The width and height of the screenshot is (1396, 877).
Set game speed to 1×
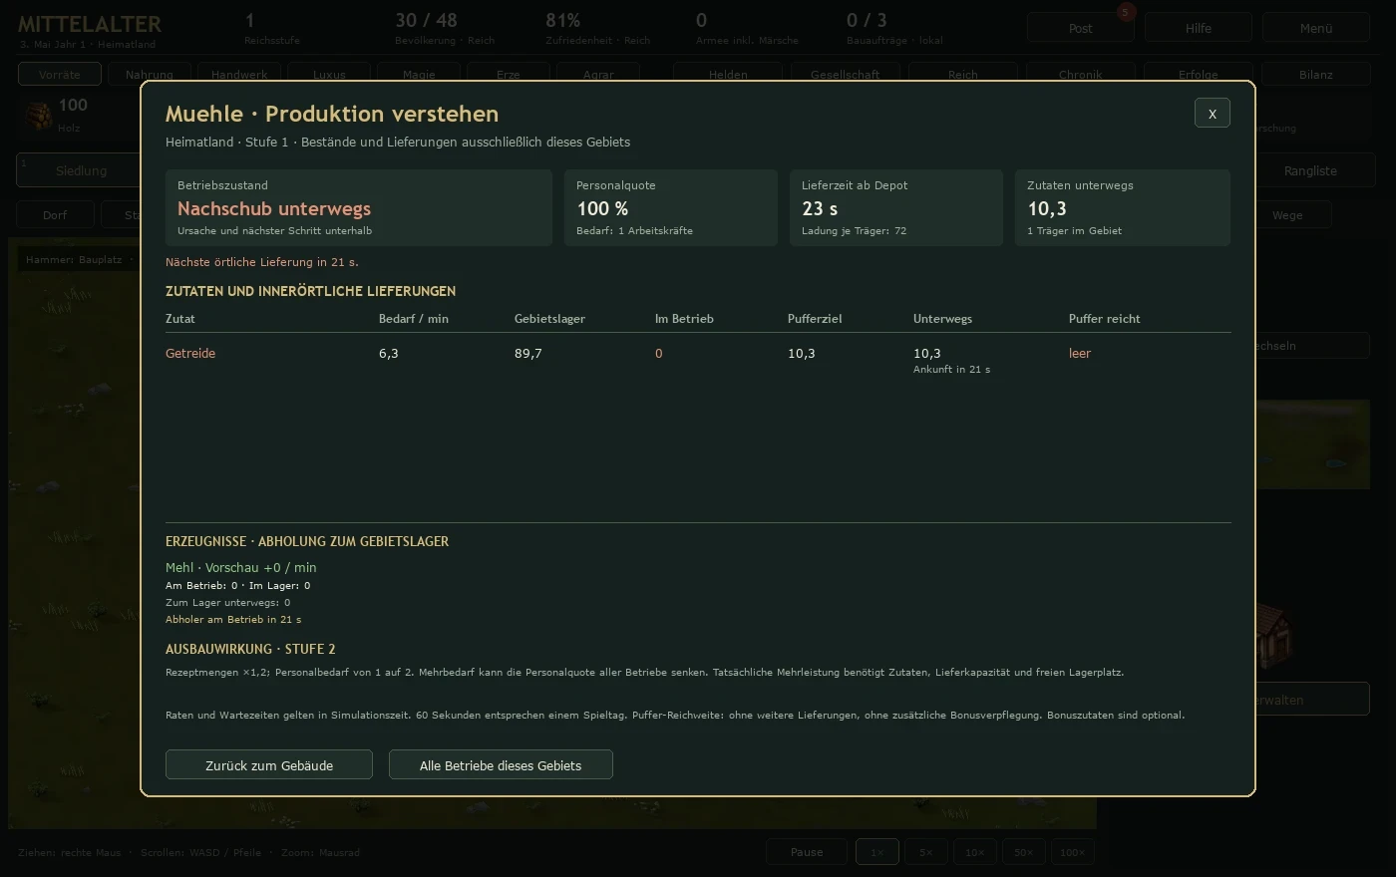point(877,852)
